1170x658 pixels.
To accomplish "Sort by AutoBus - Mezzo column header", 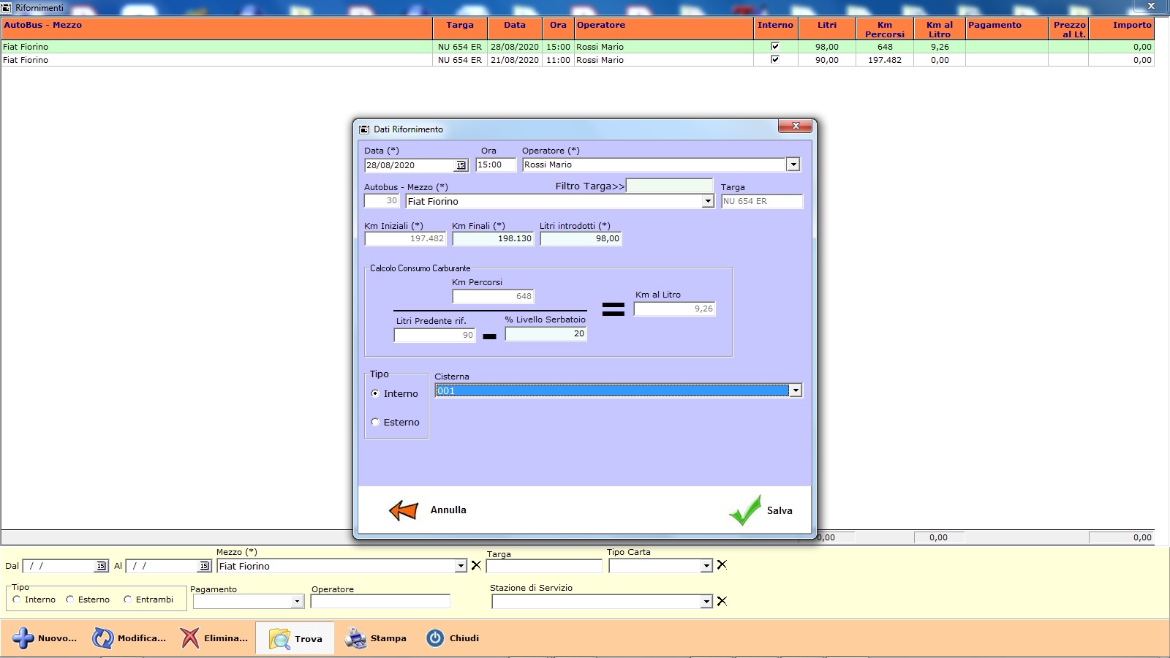I will (217, 29).
